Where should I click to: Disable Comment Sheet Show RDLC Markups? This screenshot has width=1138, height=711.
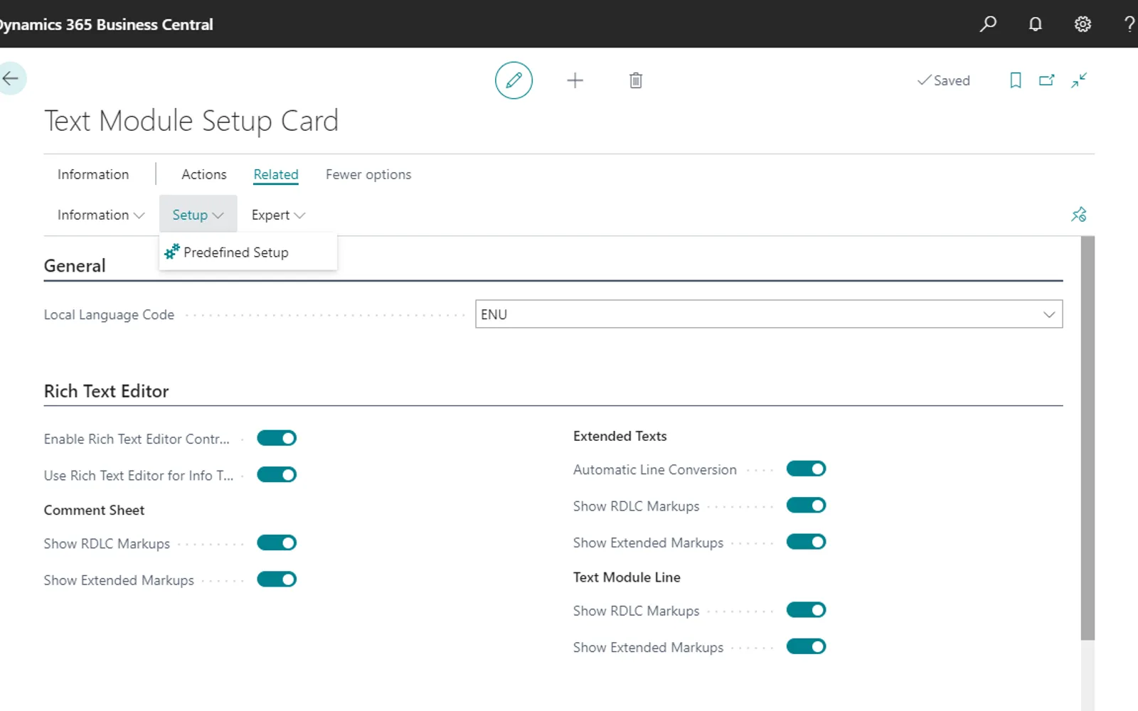pos(277,542)
